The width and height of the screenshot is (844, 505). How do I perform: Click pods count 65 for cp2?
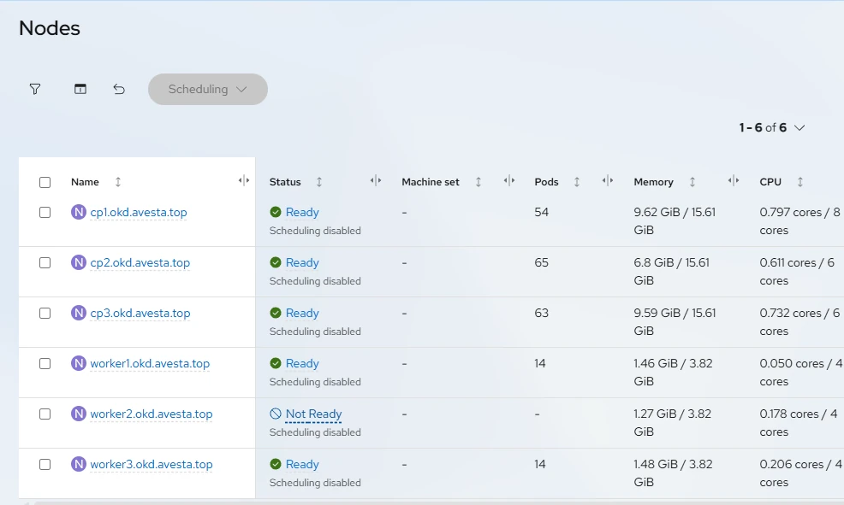(542, 262)
